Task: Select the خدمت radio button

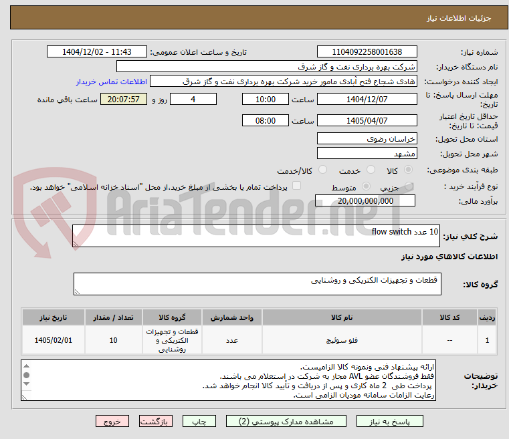Action: [371, 170]
